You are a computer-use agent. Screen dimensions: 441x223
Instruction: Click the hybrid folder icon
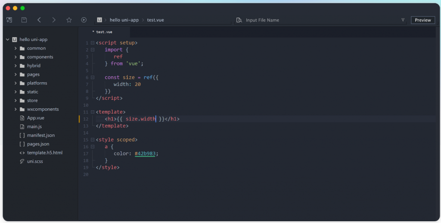pos(22,66)
